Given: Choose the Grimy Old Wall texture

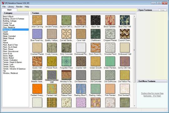Looking at the screenshot, I should (125, 61).
